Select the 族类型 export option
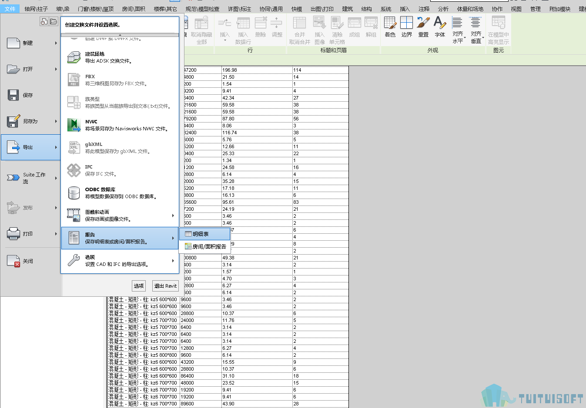Image resolution: width=586 pixels, height=408 pixels. 120,103
